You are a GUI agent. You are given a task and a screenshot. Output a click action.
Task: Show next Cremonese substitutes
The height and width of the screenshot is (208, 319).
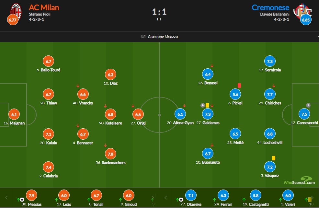(312, 197)
